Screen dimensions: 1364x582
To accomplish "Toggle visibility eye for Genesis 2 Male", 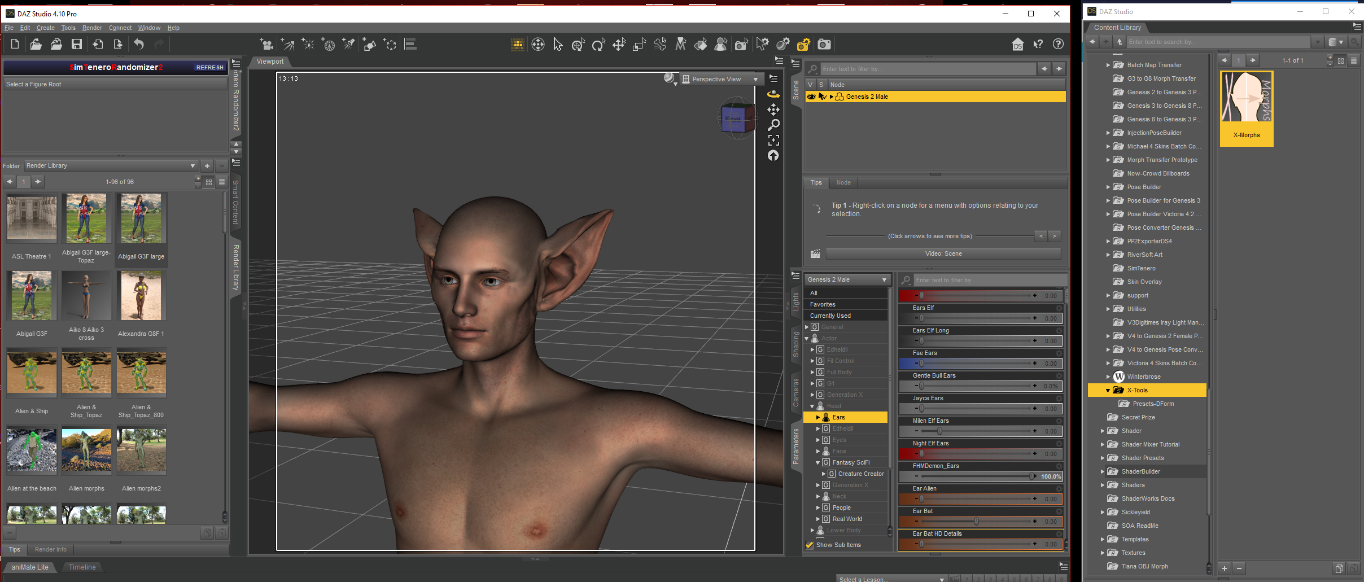I will click(x=811, y=97).
